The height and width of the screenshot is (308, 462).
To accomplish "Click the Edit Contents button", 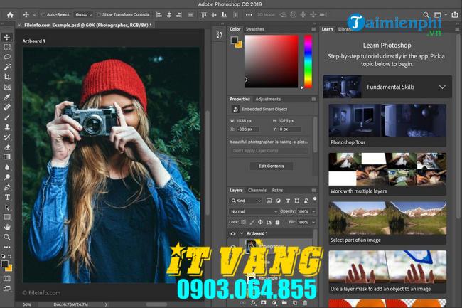I will 272,166.
